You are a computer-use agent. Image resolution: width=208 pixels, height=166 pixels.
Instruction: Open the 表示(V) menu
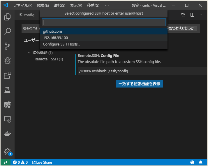(76, 6)
